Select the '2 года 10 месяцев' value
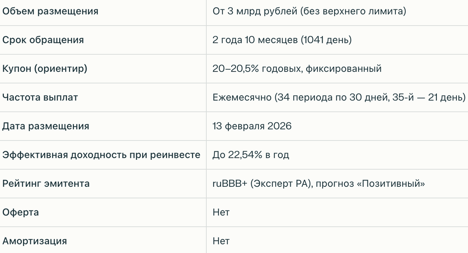 click(x=255, y=40)
